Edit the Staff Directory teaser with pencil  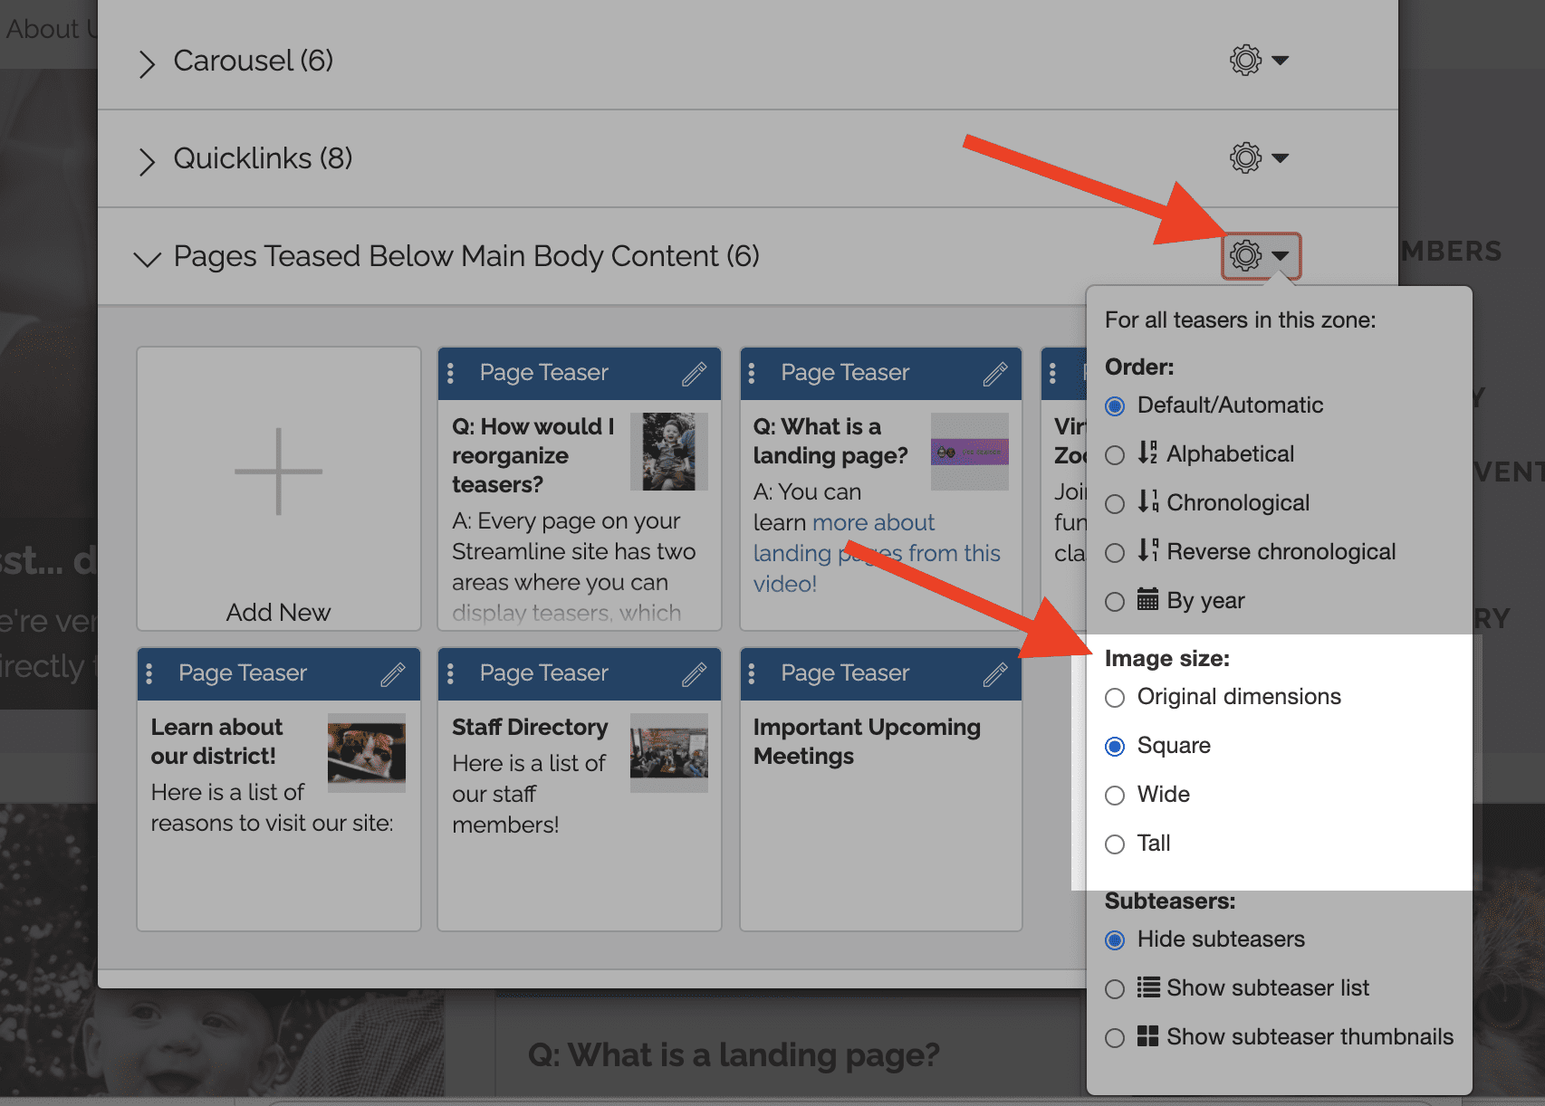point(695,674)
